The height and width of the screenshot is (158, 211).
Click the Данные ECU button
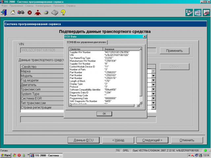[83, 140]
